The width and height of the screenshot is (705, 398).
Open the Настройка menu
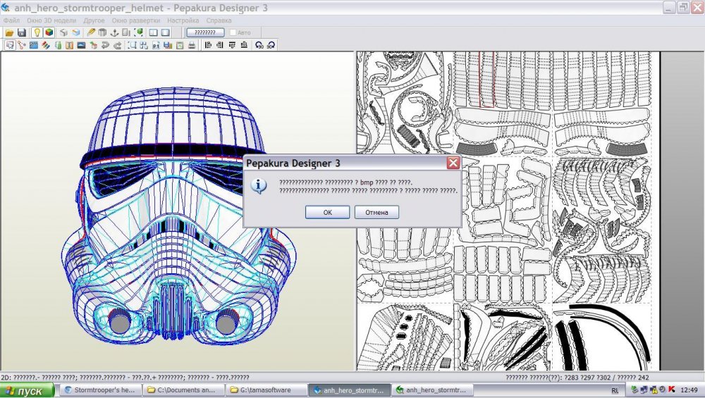tap(183, 20)
